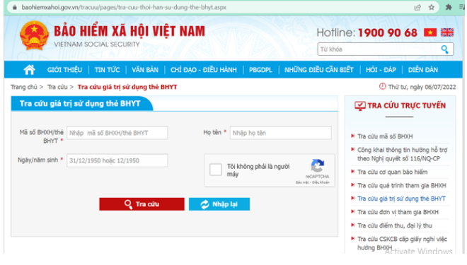Click the browser address bar URL
The image size is (467, 265).
tap(124, 7)
